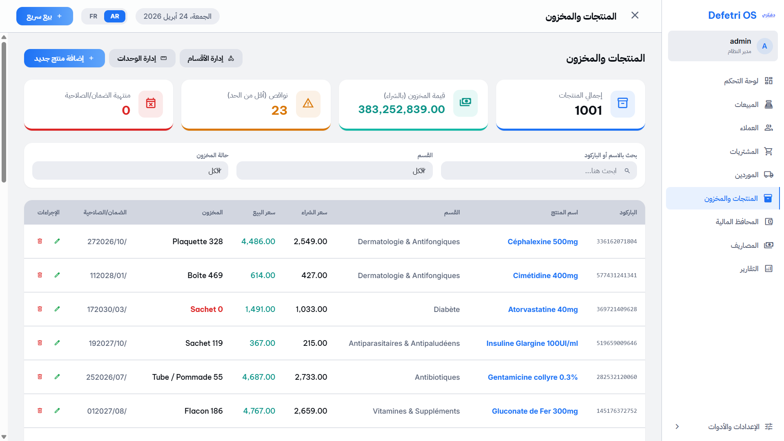Delete Cimétidine 400mg using the trash icon

[x=40, y=275]
